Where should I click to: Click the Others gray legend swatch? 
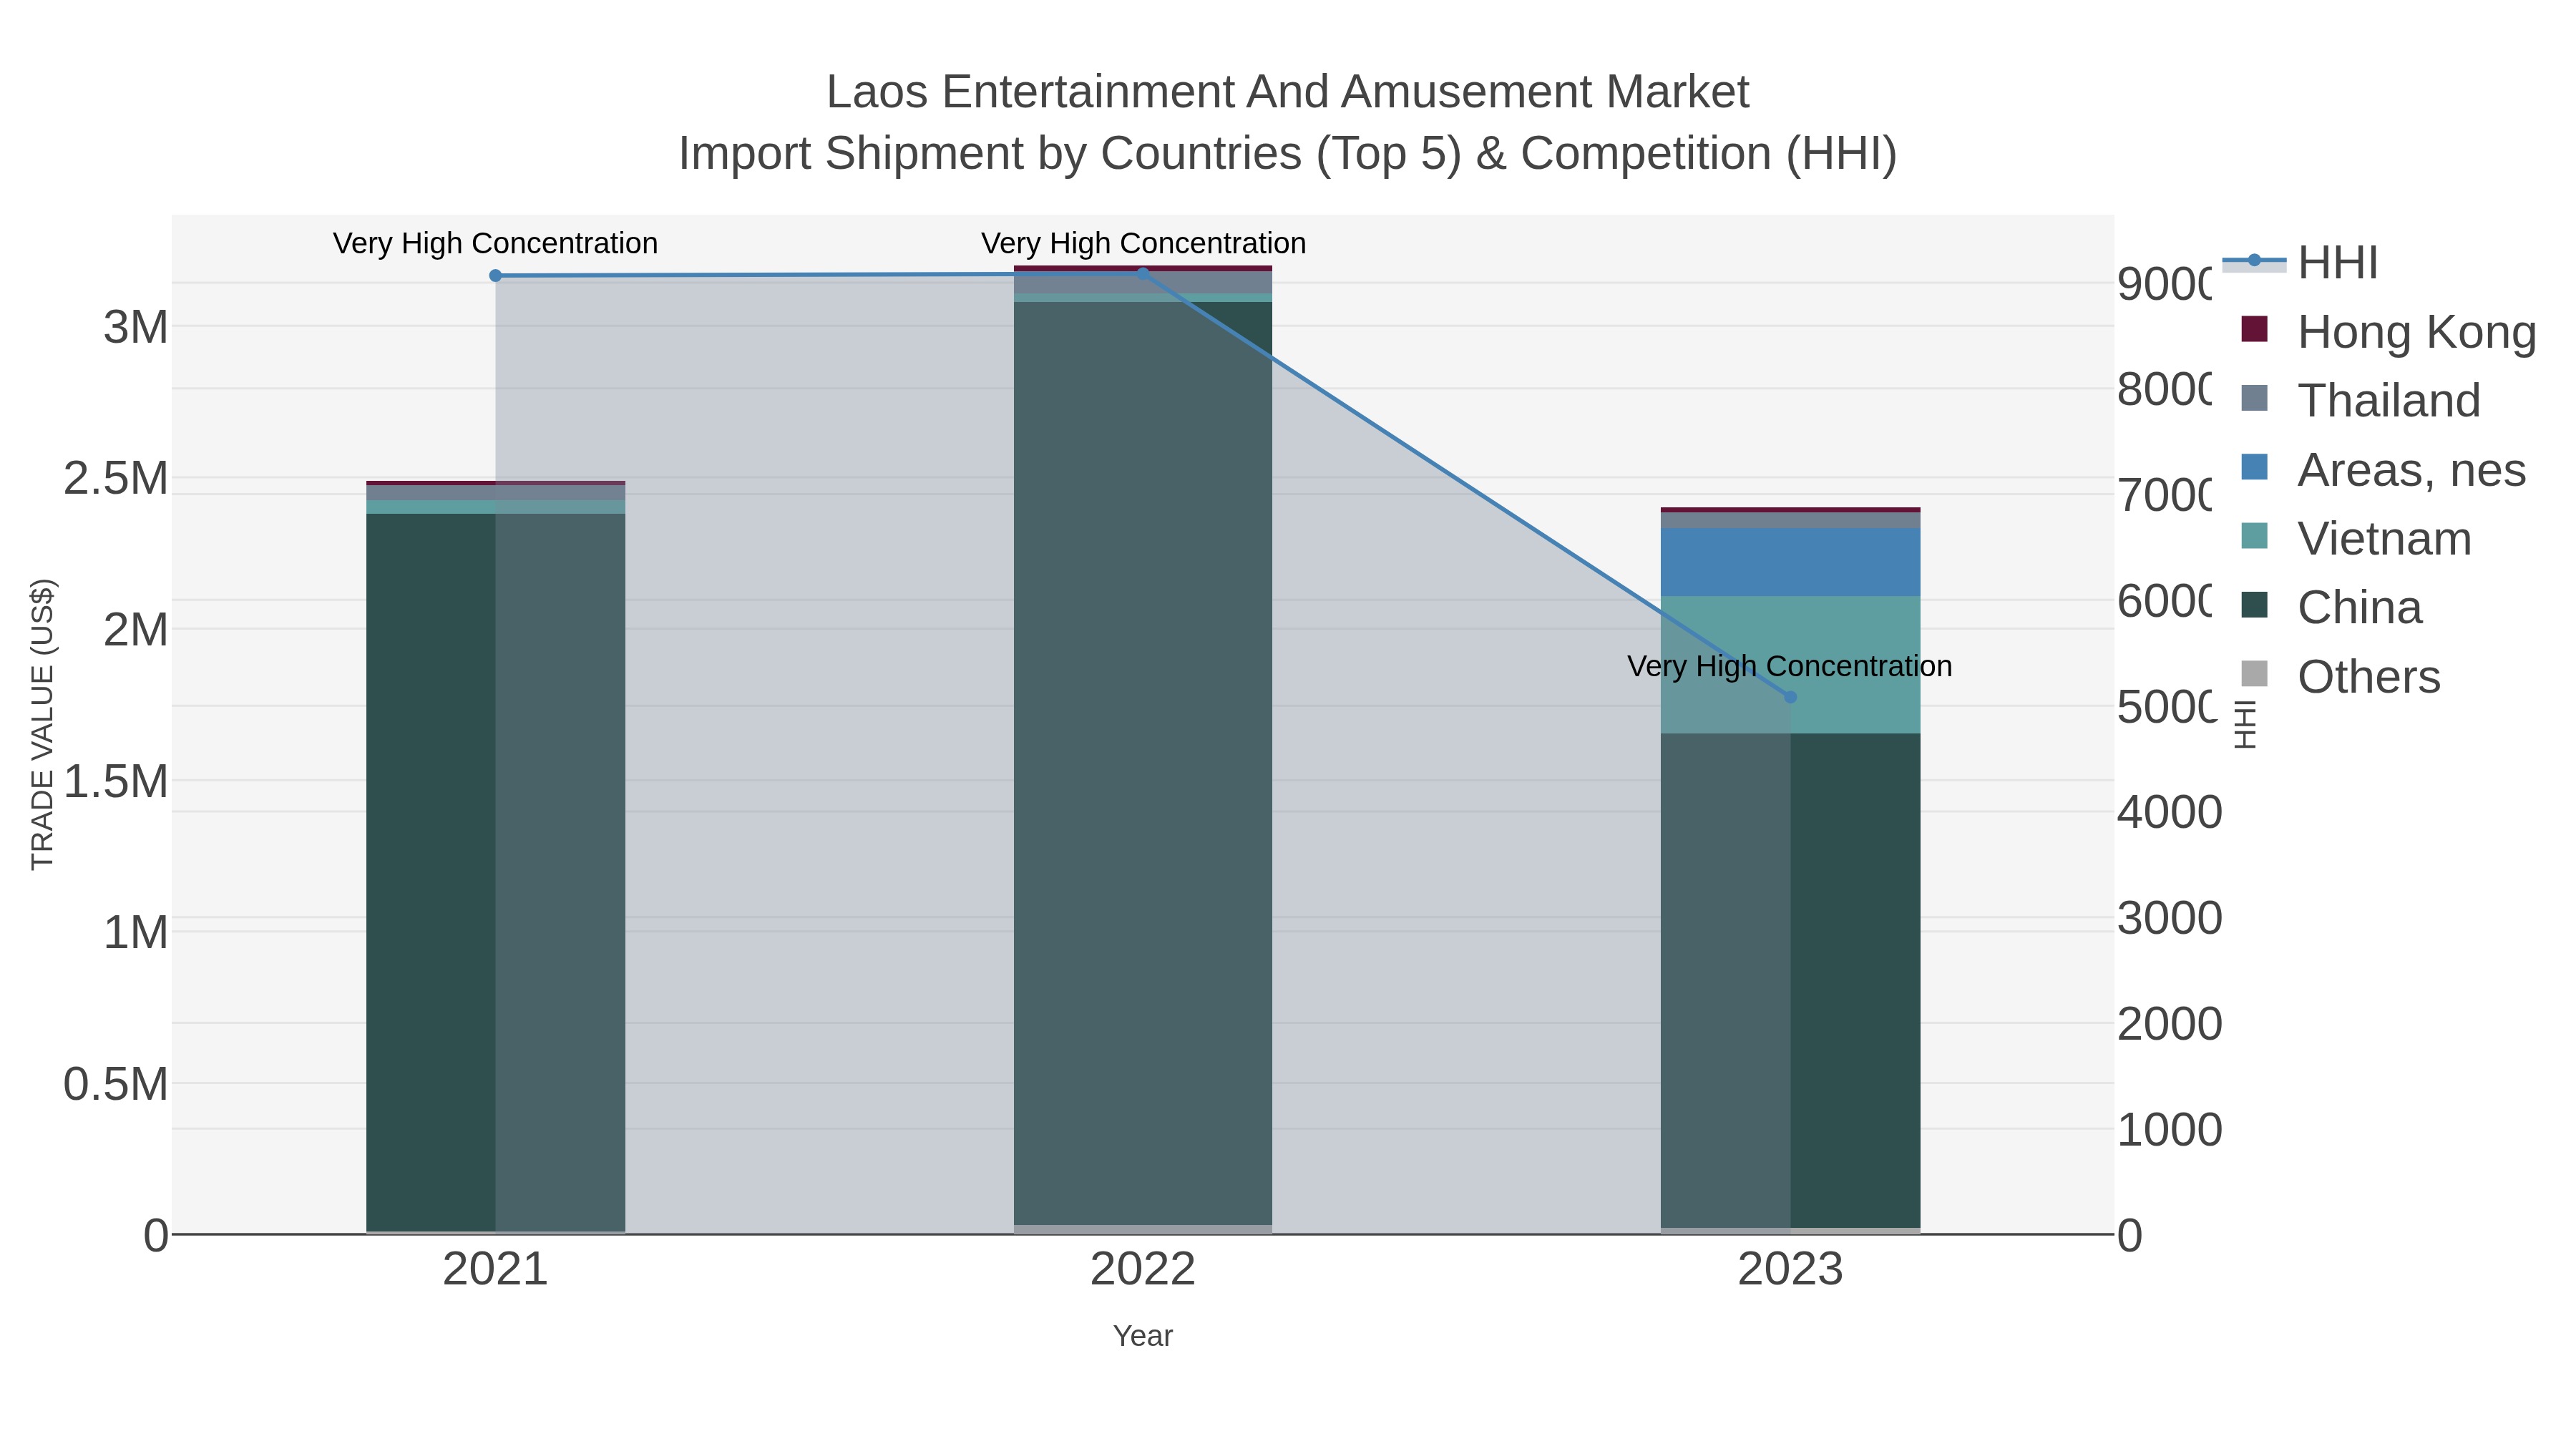2254,674
